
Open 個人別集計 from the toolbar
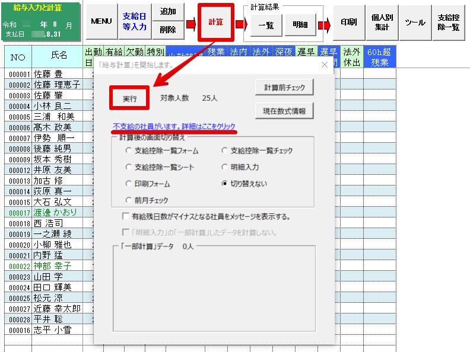tap(381, 22)
